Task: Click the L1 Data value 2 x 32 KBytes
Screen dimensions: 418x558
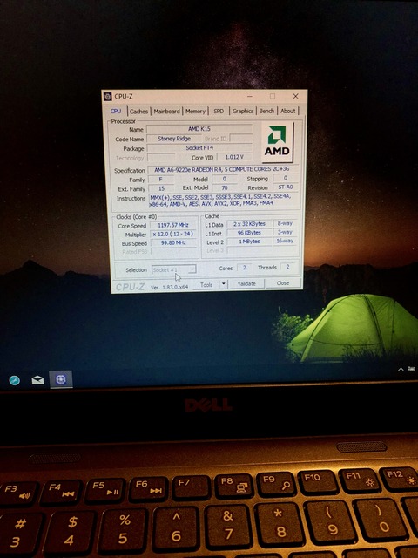Action: pos(250,224)
